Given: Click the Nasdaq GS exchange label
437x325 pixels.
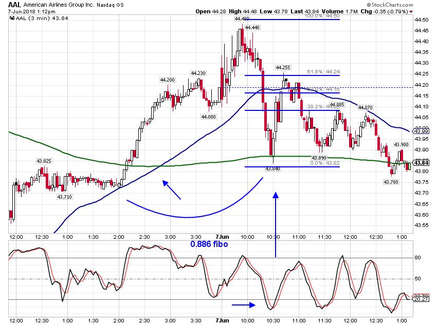Looking at the screenshot, I should click(110, 5).
